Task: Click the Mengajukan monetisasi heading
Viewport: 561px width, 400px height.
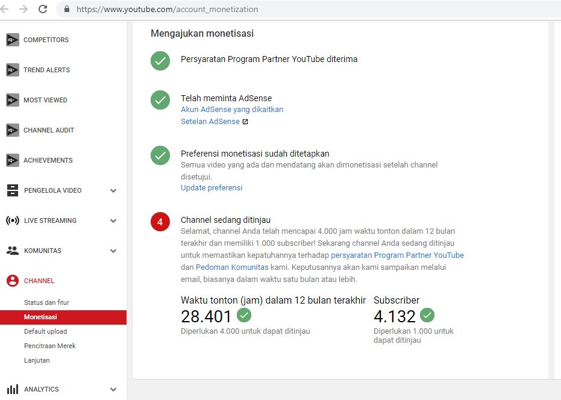Action: click(202, 33)
